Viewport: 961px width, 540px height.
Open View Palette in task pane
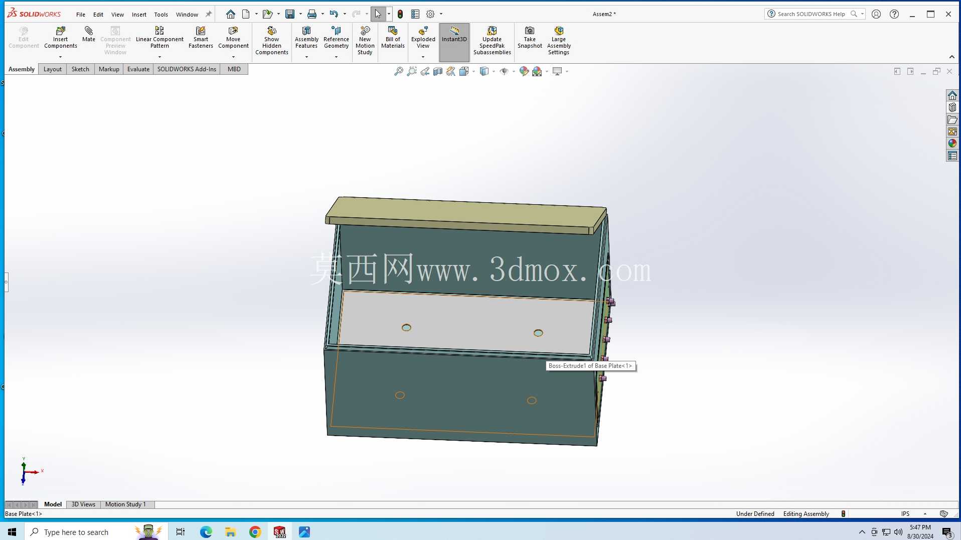(952, 131)
